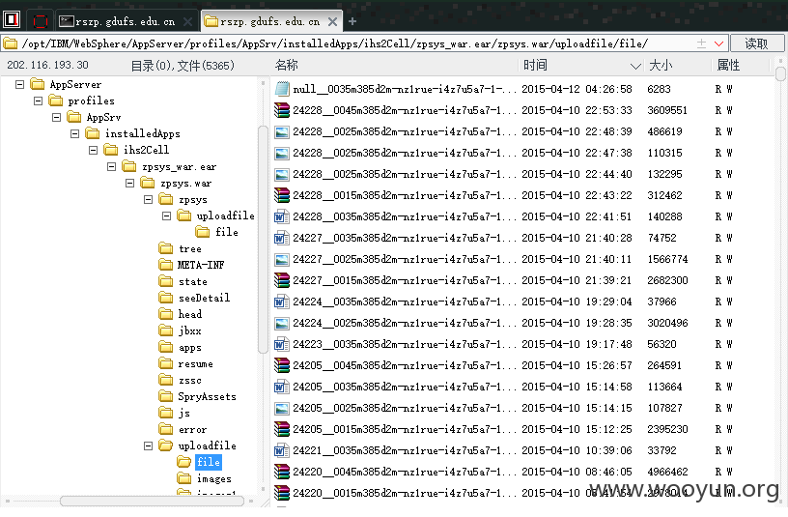The image size is (788, 517).
Task: Select the state folder icon
Action: [x=165, y=281]
